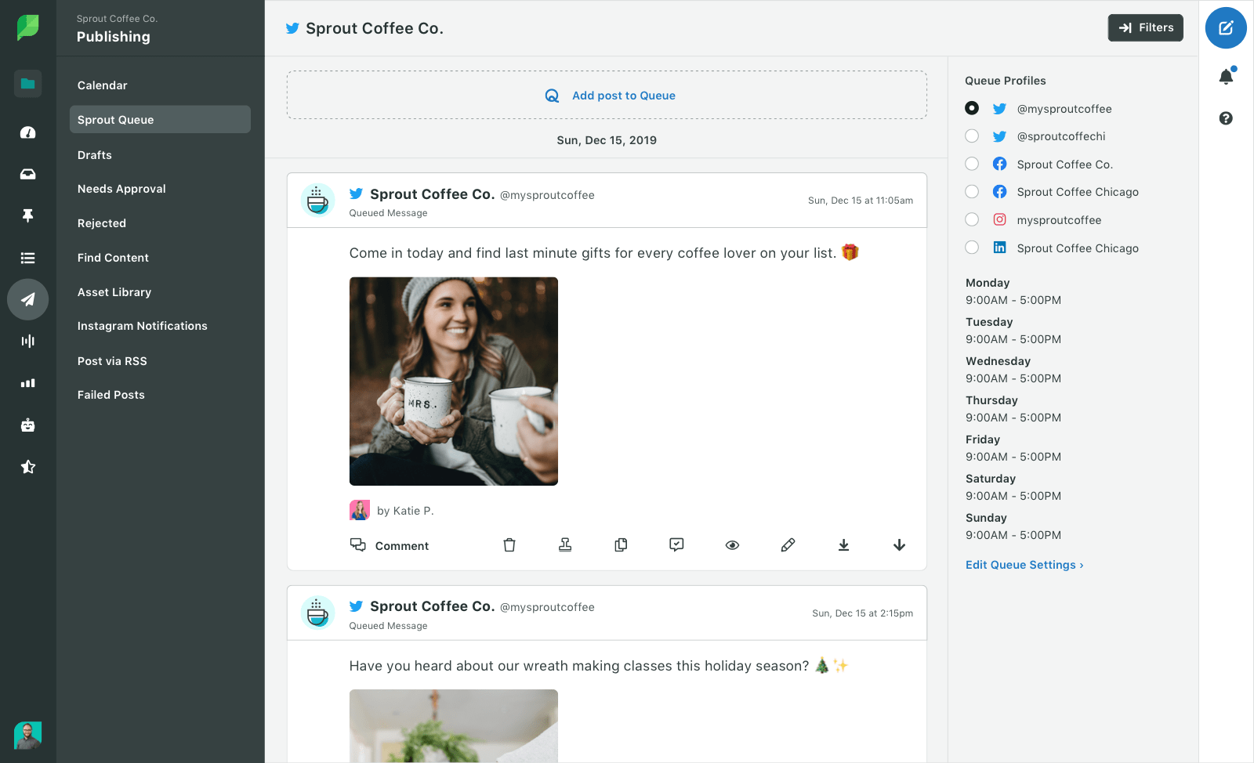The height and width of the screenshot is (763, 1254).
Task: Open the help question mark icon
Action: pyautogui.click(x=1226, y=118)
